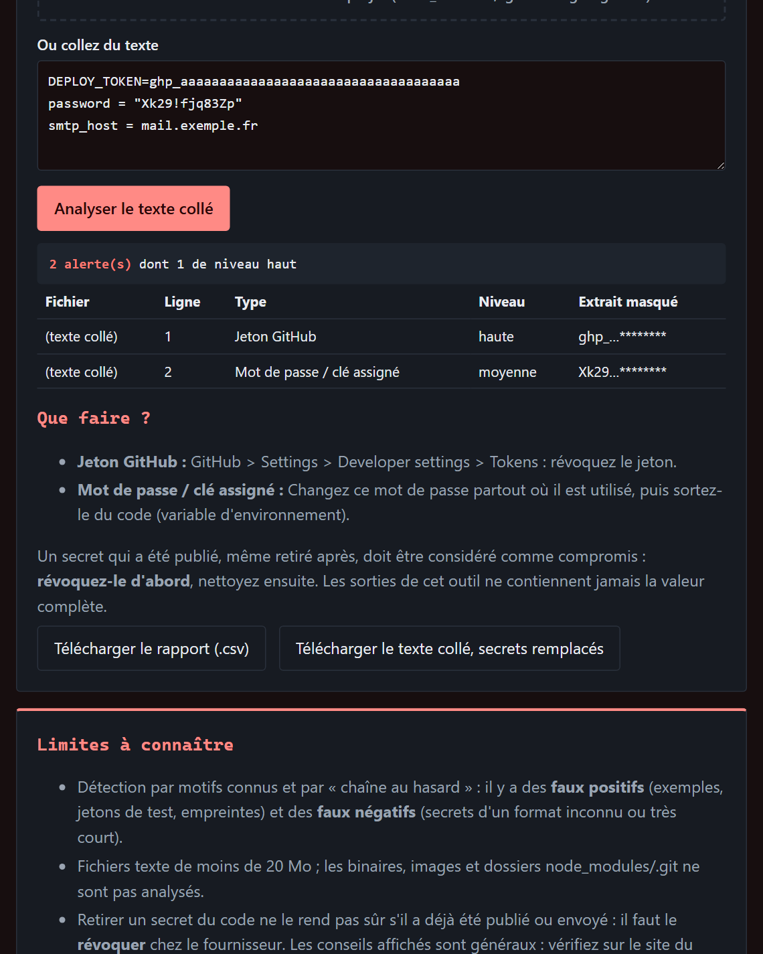Click the '2 alerte(s)' summary banner
This screenshot has height=954, width=763.
point(381,264)
